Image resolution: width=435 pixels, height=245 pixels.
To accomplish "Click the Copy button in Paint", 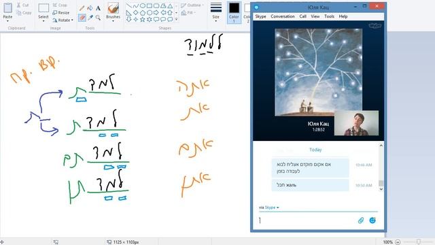I will tap(24, 13).
